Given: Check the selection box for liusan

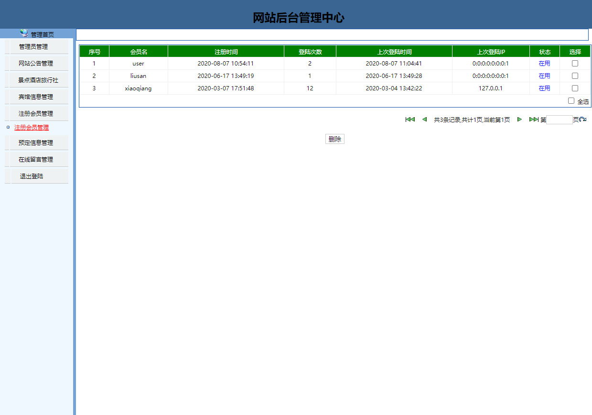Looking at the screenshot, I should click(x=575, y=76).
